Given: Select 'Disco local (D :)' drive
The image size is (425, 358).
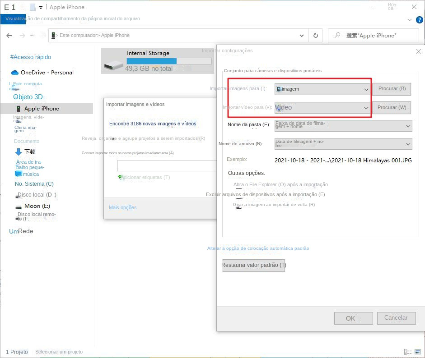Looking at the screenshot, I should (37, 195).
